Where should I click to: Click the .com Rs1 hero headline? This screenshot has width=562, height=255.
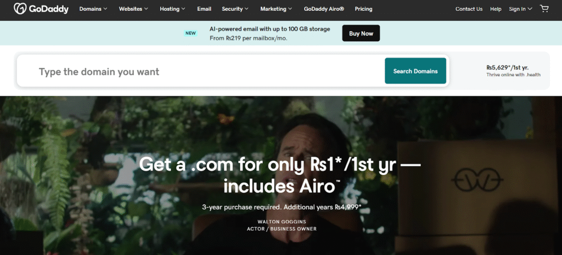click(x=279, y=175)
